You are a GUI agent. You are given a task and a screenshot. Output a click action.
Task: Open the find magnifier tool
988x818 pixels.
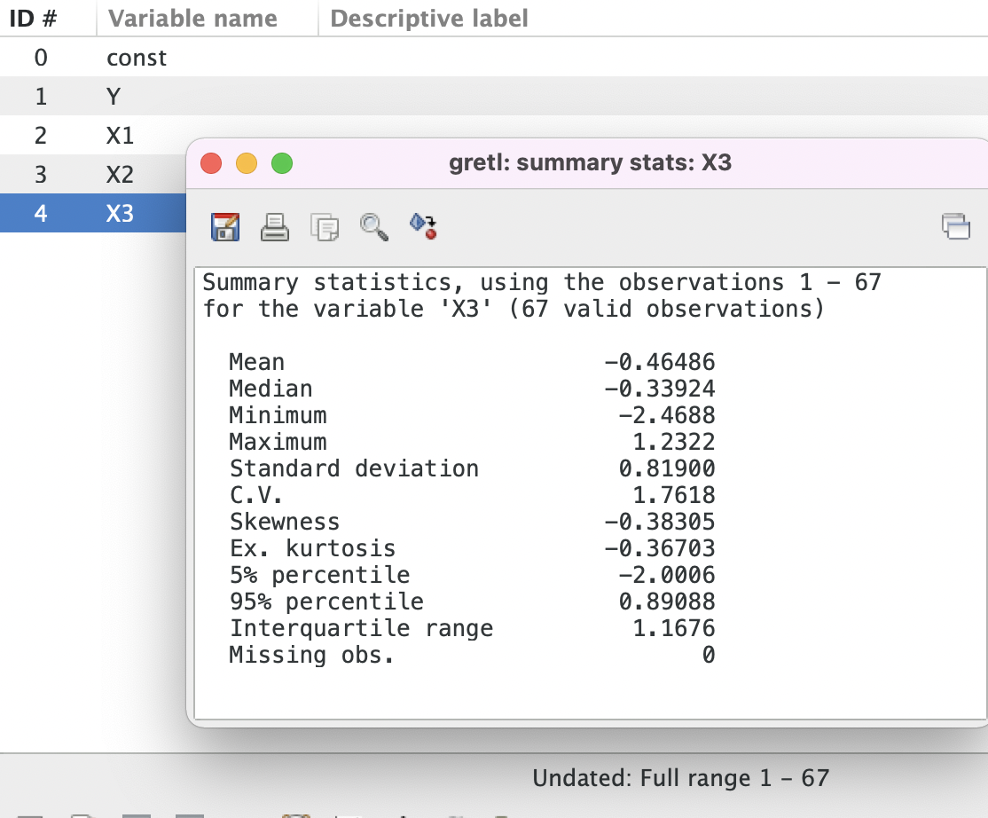click(374, 227)
